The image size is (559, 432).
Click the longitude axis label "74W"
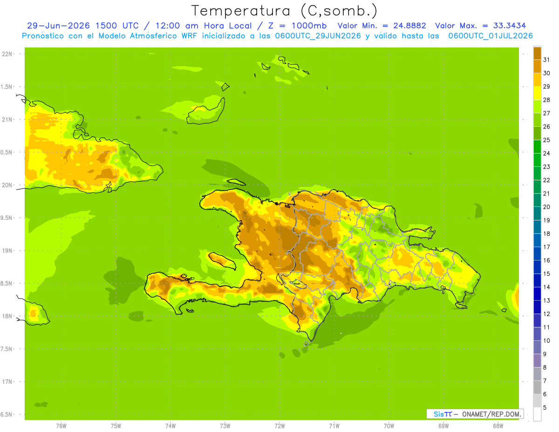(x=170, y=425)
